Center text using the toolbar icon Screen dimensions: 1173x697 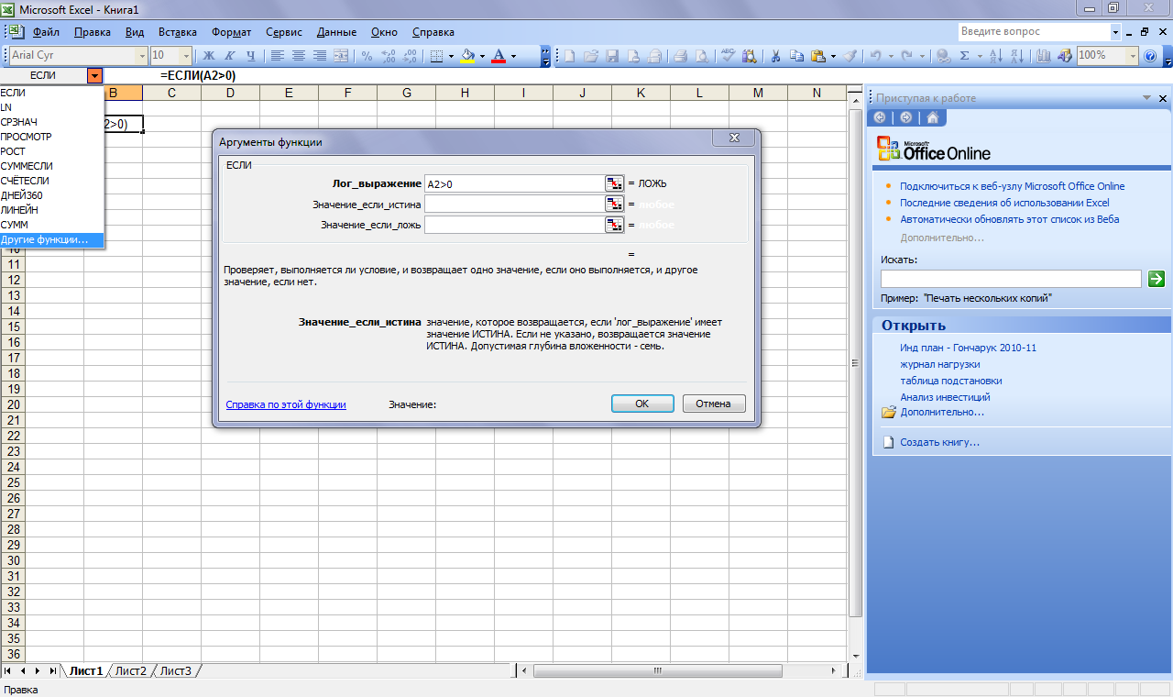point(298,55)
